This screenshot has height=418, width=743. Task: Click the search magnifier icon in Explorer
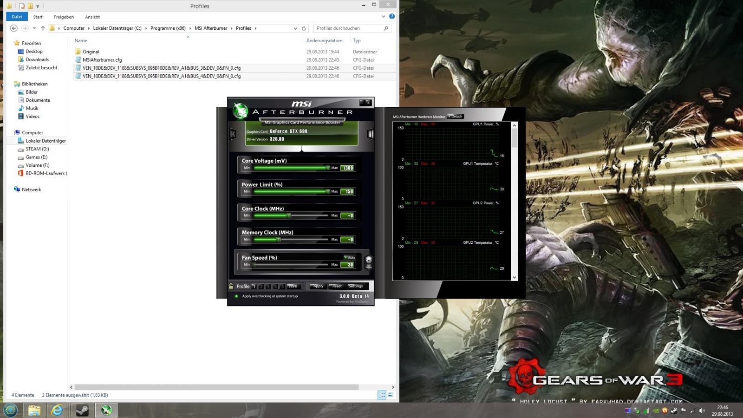pos(386,28)
